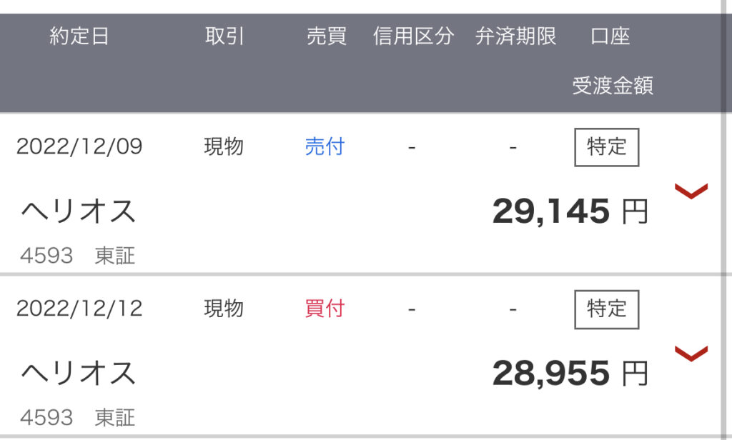This screenshot has width=732, height=440.
Task: Click the 2022/12/12 trade date
Action: (79, 309)
